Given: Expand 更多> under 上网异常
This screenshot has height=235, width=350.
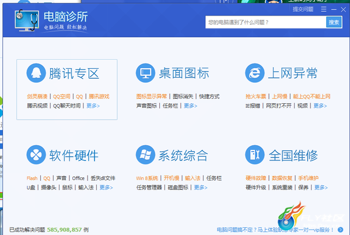Looking at the screenshot, I should (x=320, y=106).
